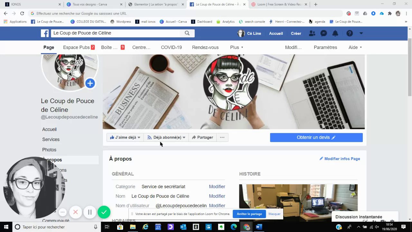The image size is (412, 232).
Task: Open the three-dots more actions button on page
Action: tap(222, 137)
